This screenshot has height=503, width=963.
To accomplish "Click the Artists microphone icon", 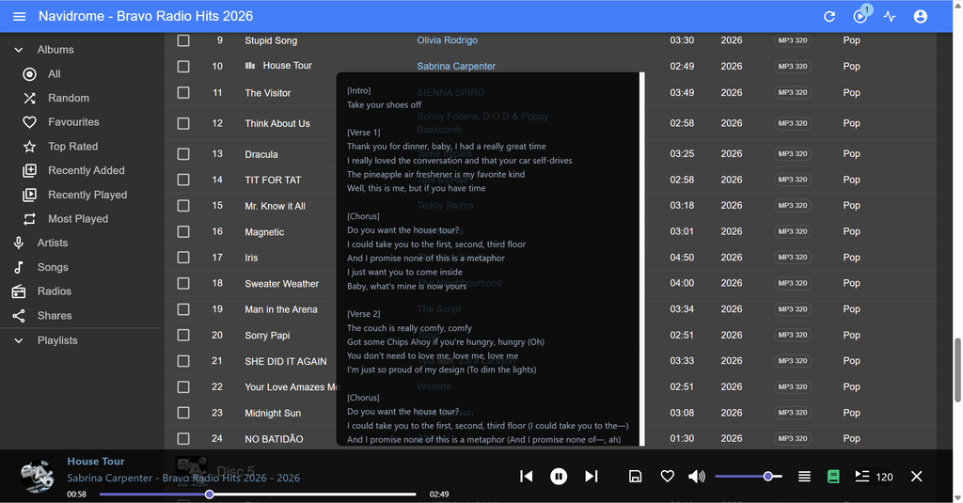I will (x=19, y=244).
